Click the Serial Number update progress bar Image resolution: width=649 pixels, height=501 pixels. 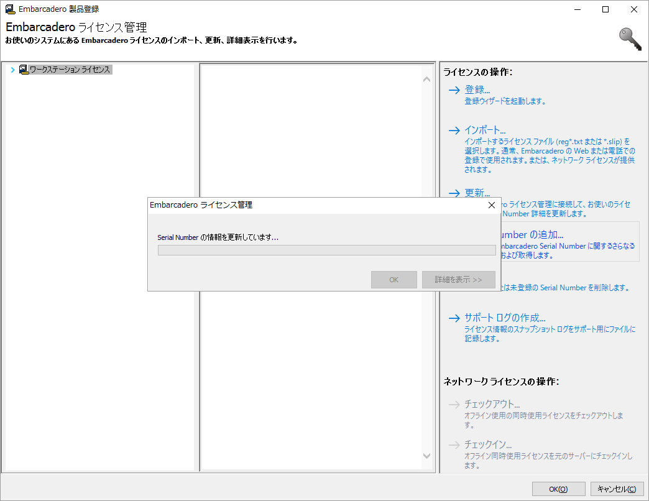326,251
